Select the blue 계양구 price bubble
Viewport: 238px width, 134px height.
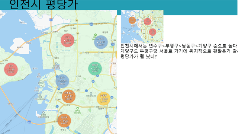[101, 42]
